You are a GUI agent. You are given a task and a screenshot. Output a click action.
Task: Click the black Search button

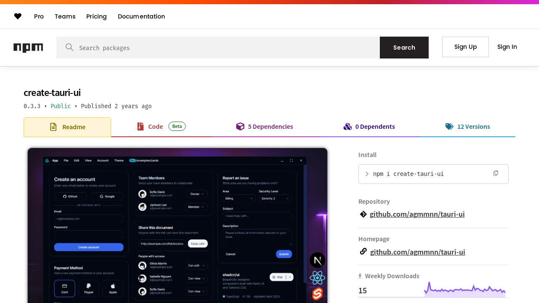pos(404,48)
